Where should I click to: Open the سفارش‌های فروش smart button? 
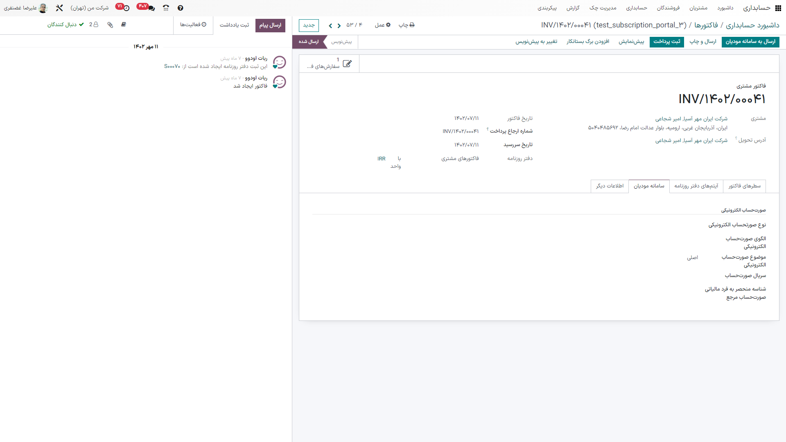[329, 63]
